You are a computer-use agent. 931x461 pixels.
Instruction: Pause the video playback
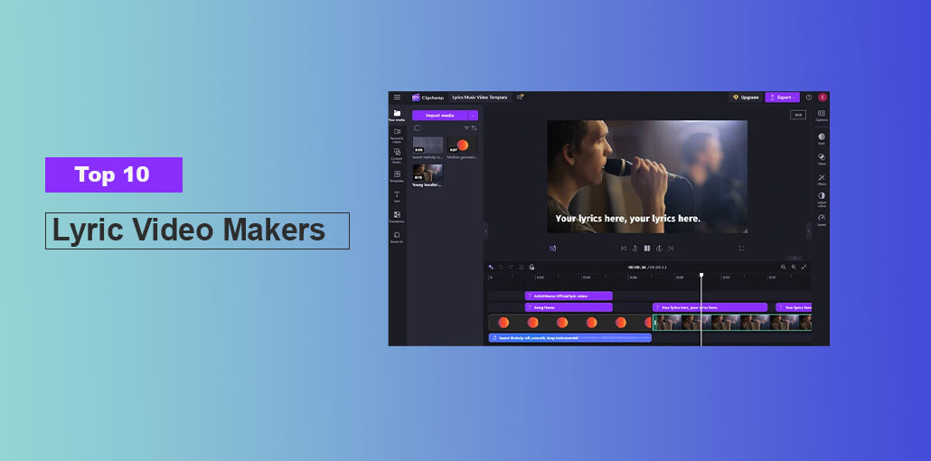647,249
